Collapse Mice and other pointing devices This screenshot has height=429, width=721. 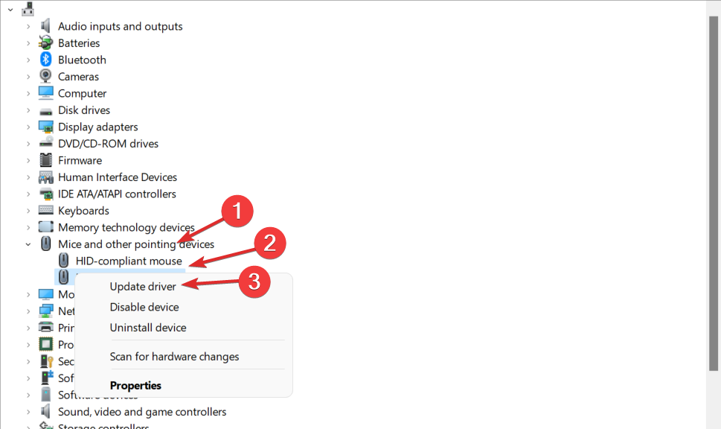28,244
